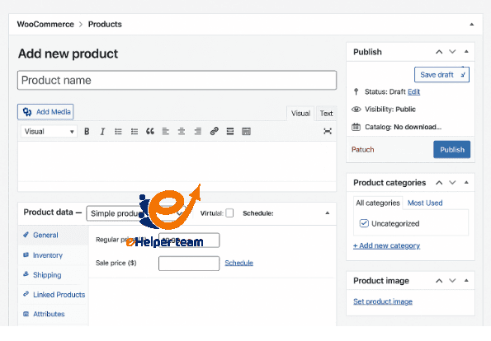Uncheck the Uncategorized category
Image resolution: width=491 pixels, height=341 pixels.
click(x=364, y=223)
